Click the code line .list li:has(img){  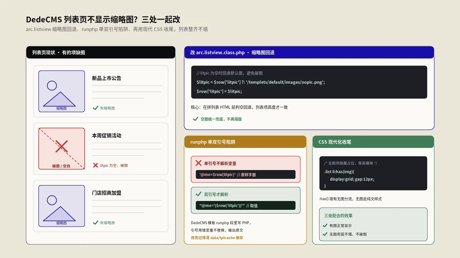pos(339,172)
